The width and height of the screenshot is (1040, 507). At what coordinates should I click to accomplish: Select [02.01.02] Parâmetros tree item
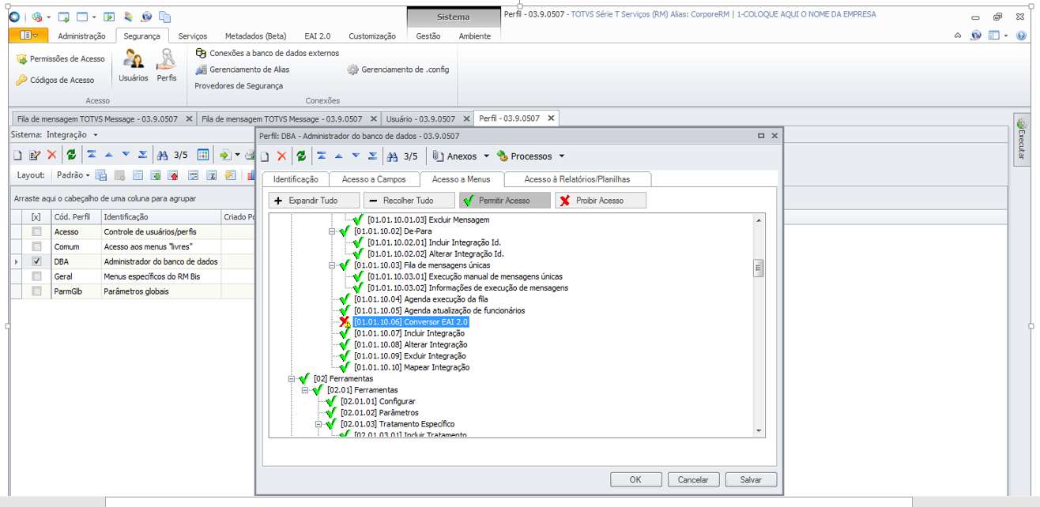pyautogui.click(x=379, y=413)
